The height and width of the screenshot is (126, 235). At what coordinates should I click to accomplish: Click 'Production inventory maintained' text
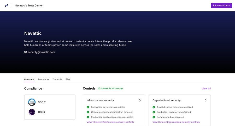point(174,112)
